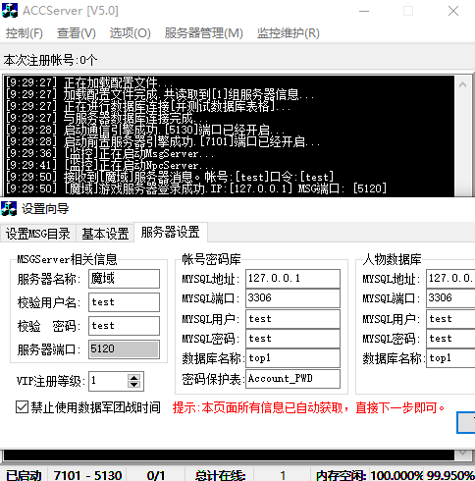The image size is (475, 481).
Task: Switch to the 设置MSG目录 tab
Action: (x=38, y=234)
